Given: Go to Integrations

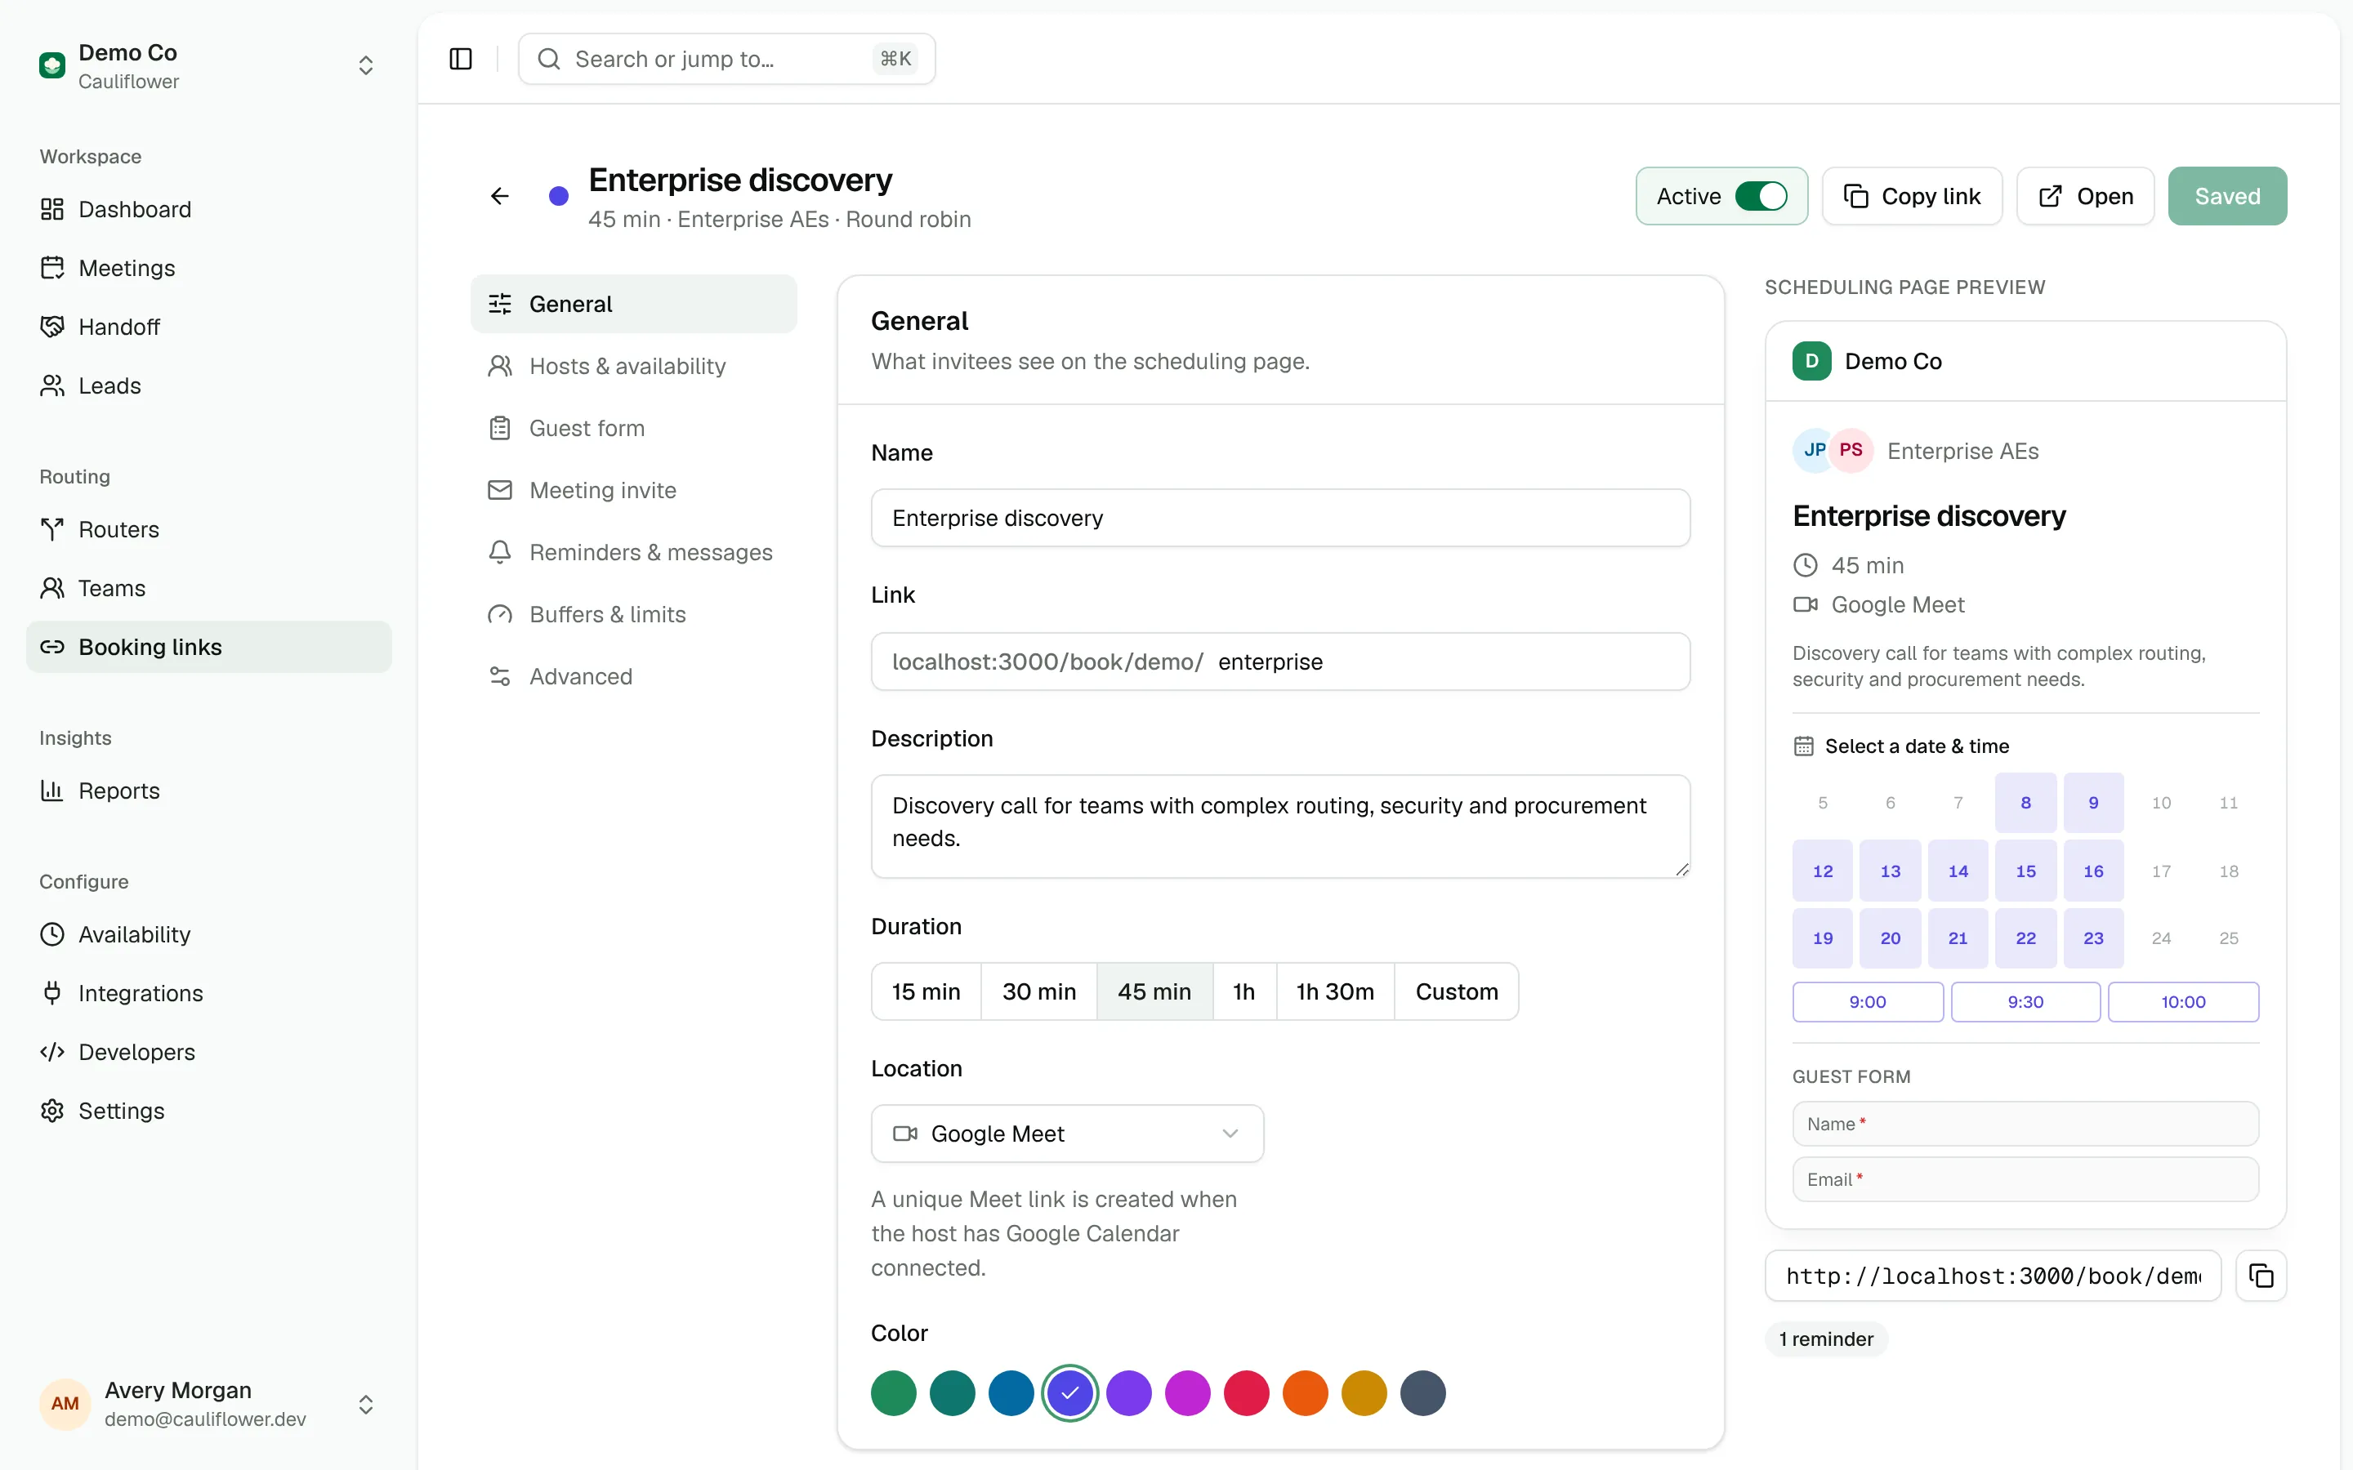Looking at the screenshot, I should (209, 994).
